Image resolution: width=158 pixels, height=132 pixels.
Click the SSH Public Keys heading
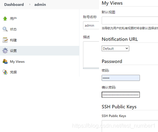coord(119,107)
